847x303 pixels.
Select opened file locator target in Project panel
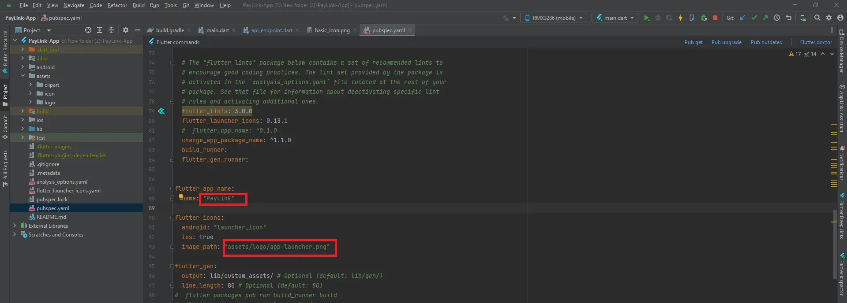pyautogui.click(x=88, y=30)
